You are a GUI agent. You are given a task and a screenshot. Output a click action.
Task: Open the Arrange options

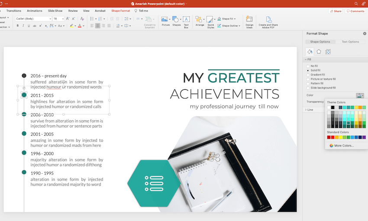tap(200, 21)
